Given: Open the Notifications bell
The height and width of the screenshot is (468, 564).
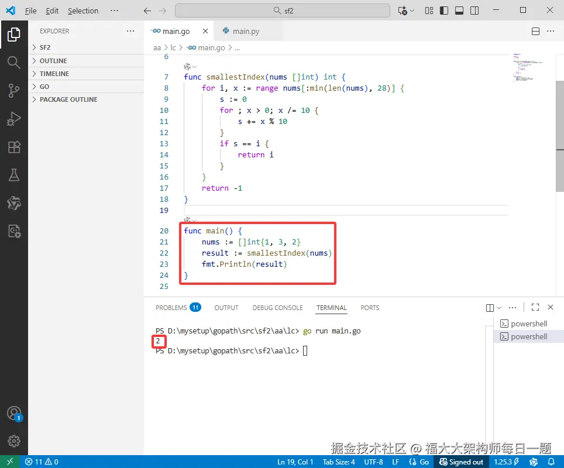Looking at the screenshot, I should click(x=551, y=462).
